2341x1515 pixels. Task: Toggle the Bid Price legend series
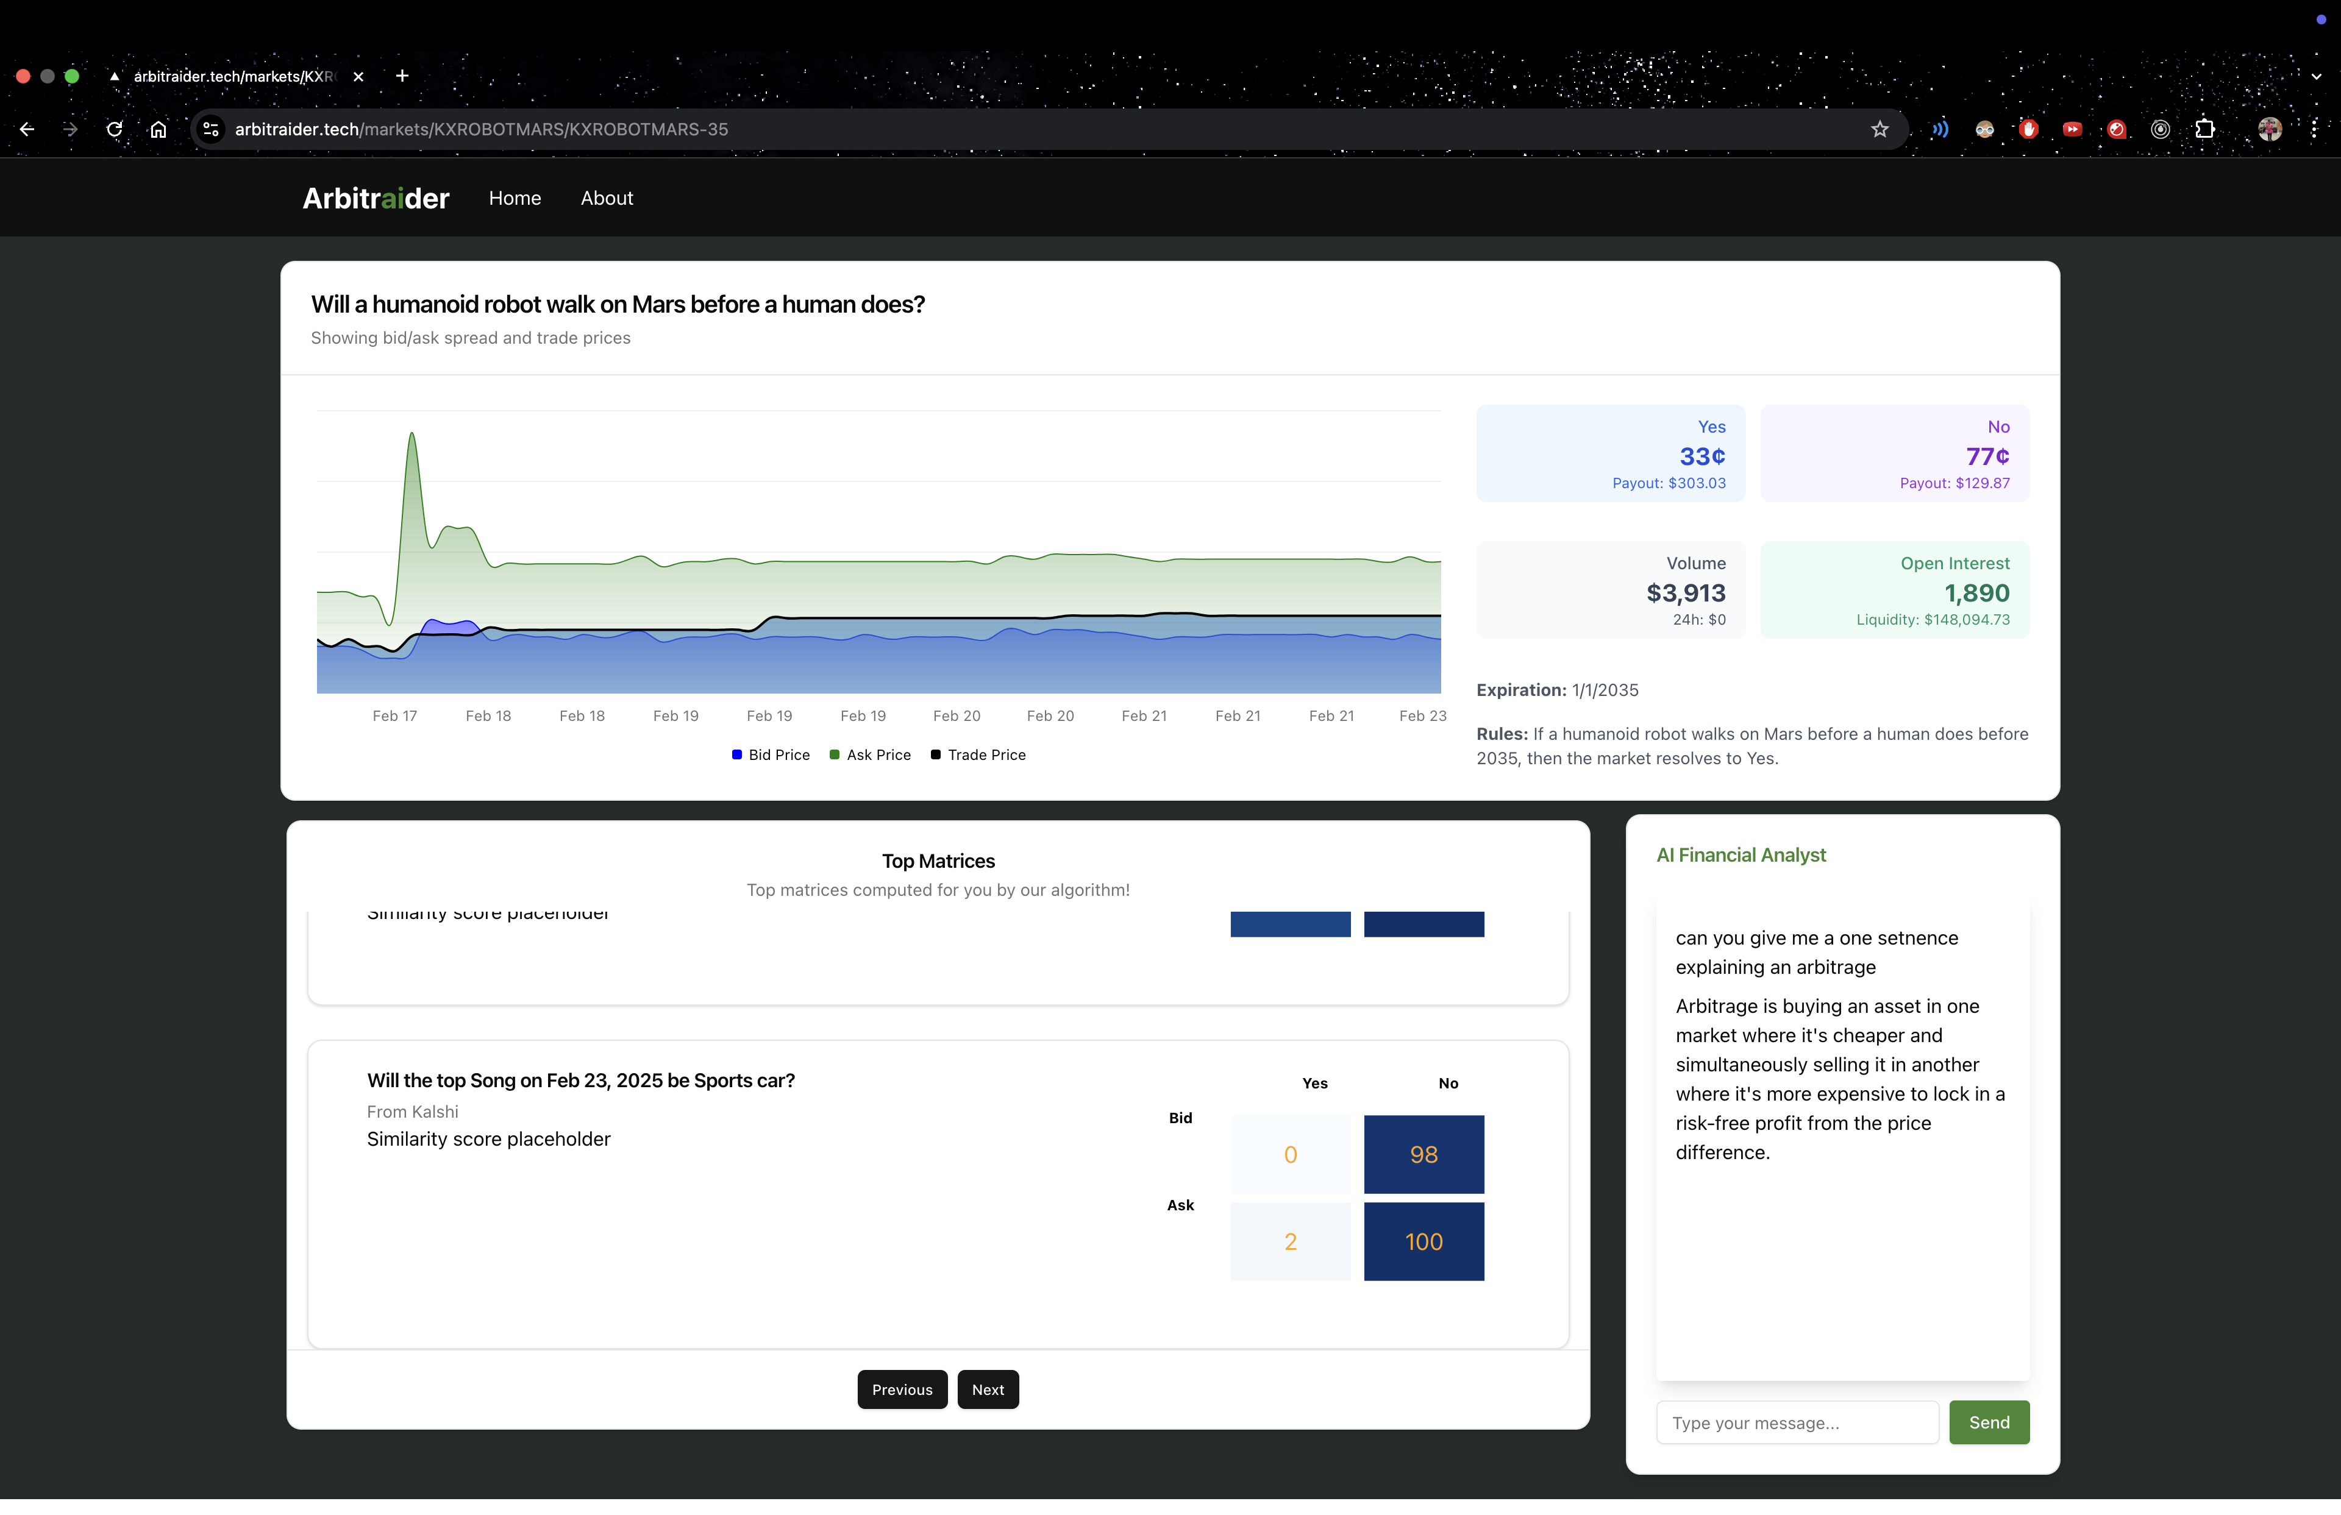coord(770,754)
